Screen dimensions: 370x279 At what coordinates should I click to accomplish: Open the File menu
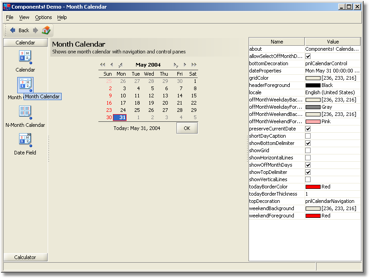click(10, 17)
